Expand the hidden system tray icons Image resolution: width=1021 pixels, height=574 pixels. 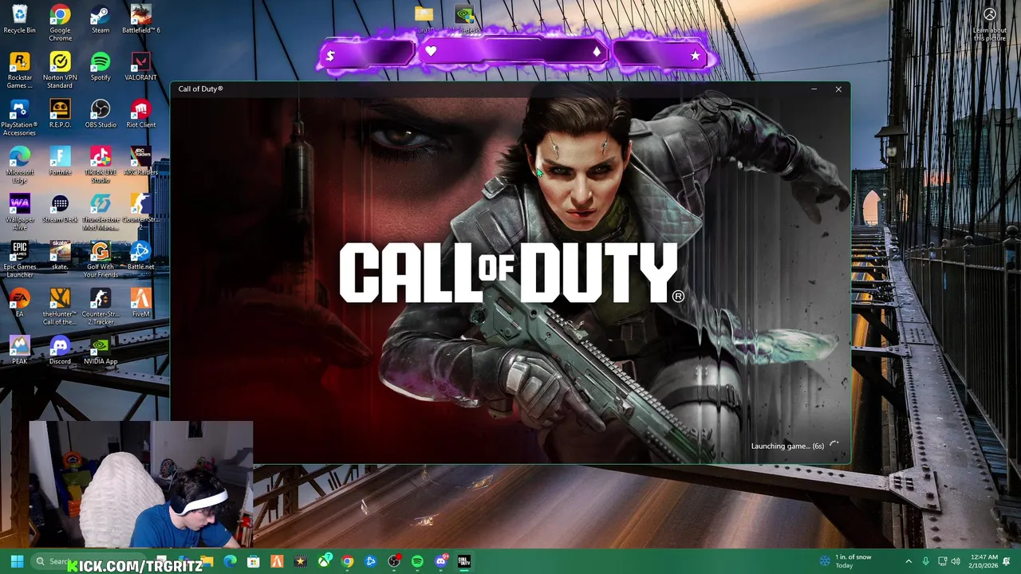(x=909, y=561)
